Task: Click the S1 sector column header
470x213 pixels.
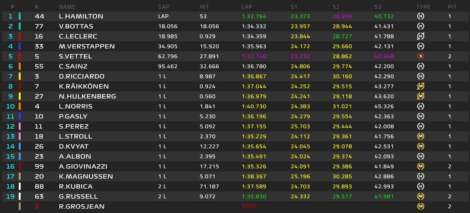Action: coord(294,7)
